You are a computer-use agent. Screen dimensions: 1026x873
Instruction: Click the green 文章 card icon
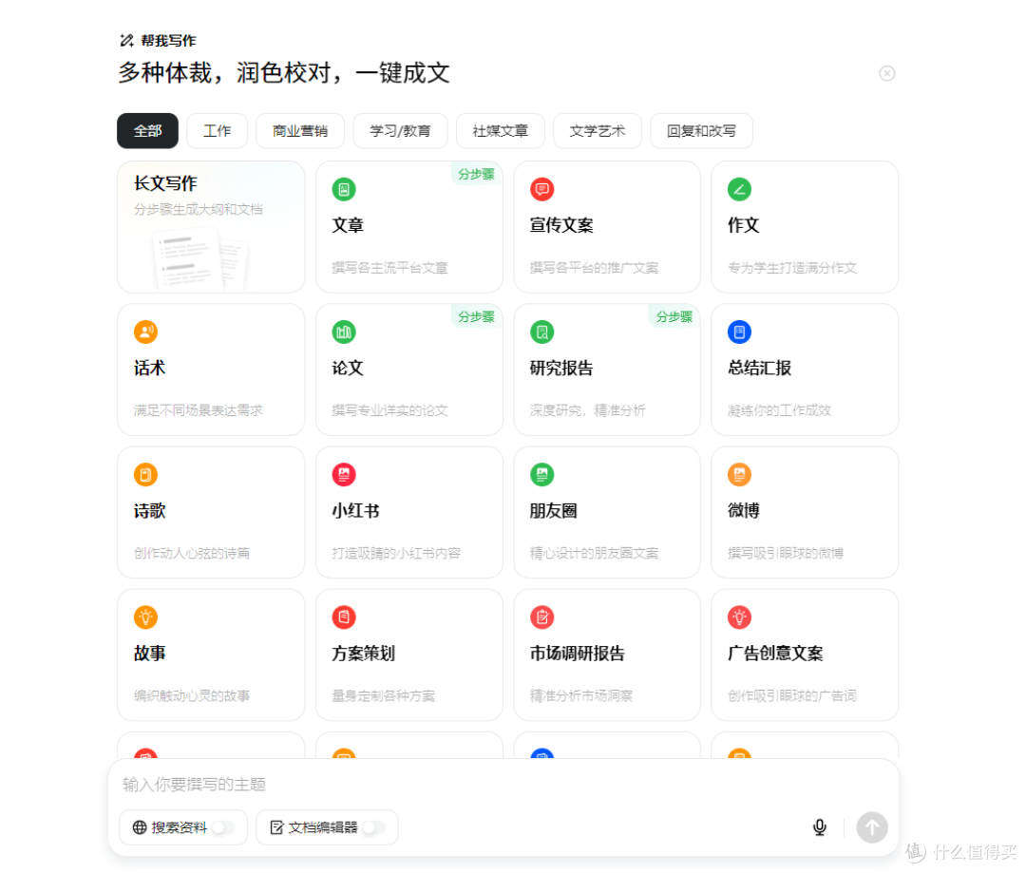coord(344,190)
